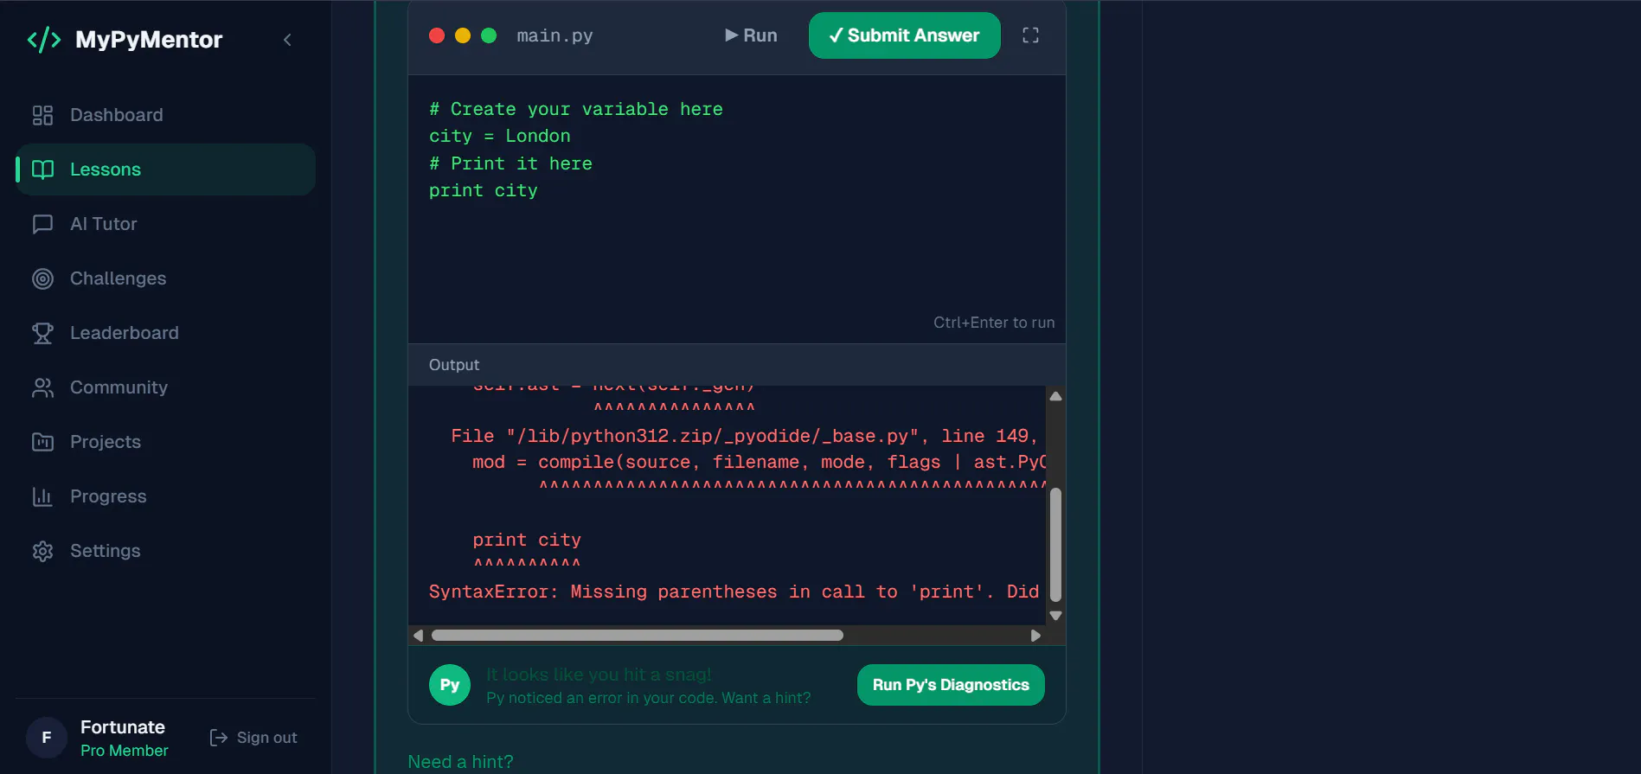Click the output scroll up arrow
Image resolution: width=1641 pixels, height=774 pixels.
[x=1055, y=396]
